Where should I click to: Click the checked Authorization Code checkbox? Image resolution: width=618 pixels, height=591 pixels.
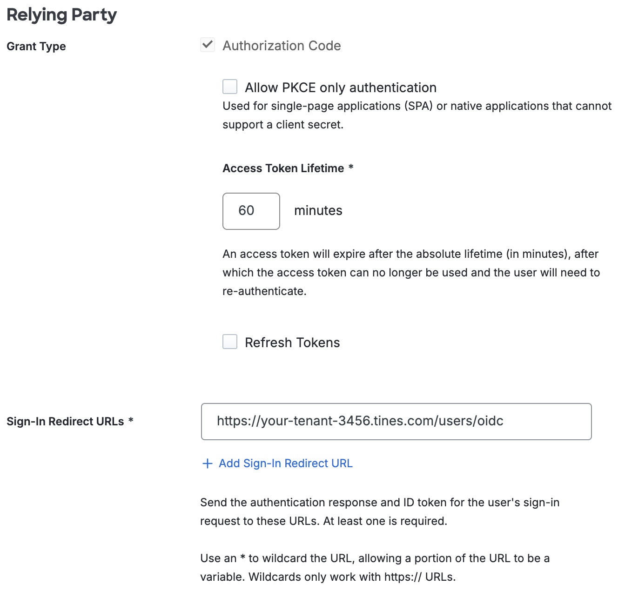click(208, 45)
